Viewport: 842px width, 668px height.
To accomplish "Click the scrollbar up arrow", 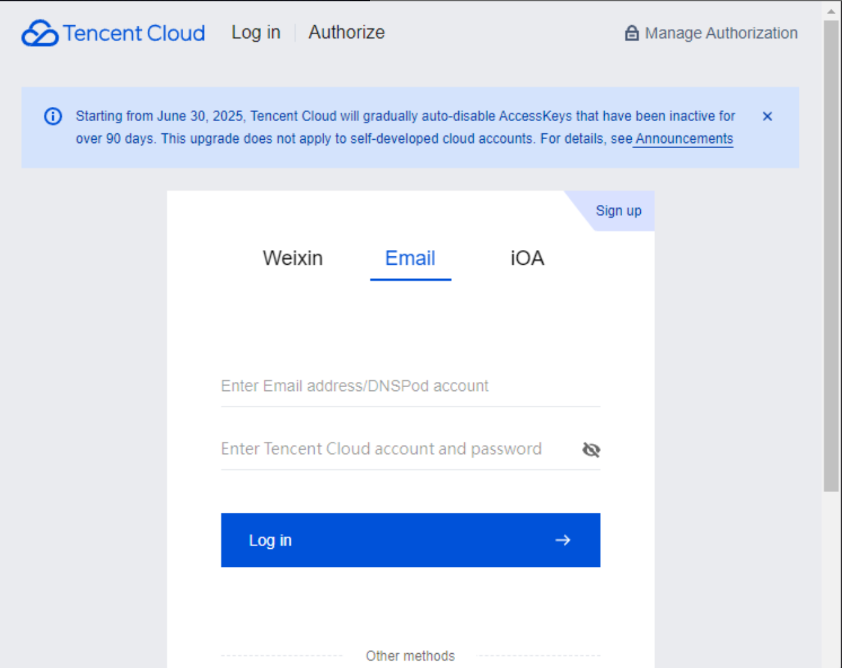I will (x=831, y=11).
